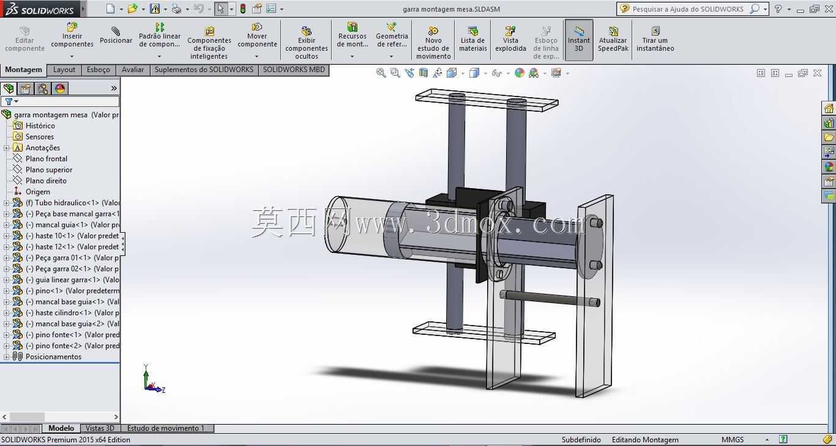Select Origem in the feature tree

38,192
